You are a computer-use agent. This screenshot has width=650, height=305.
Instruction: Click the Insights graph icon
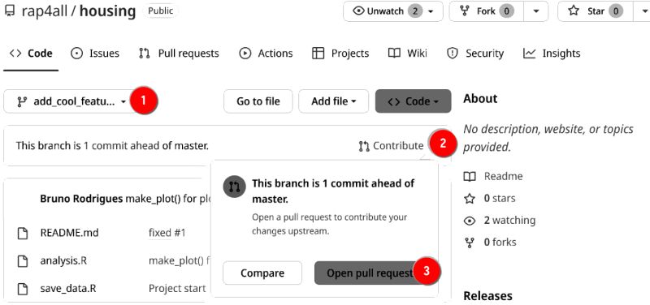(x=530, y=54)
